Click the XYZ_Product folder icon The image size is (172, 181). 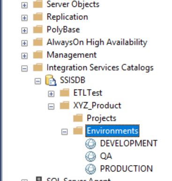(x=65, y=106)
